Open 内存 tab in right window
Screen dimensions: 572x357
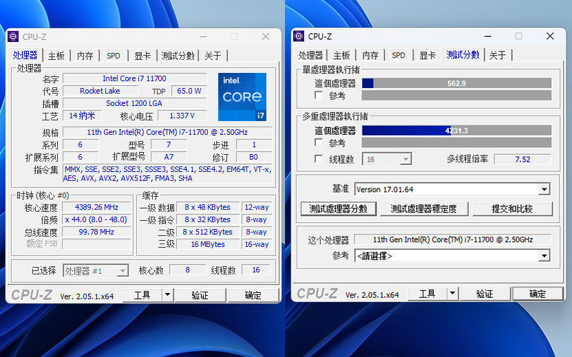[x=370, y=55]
